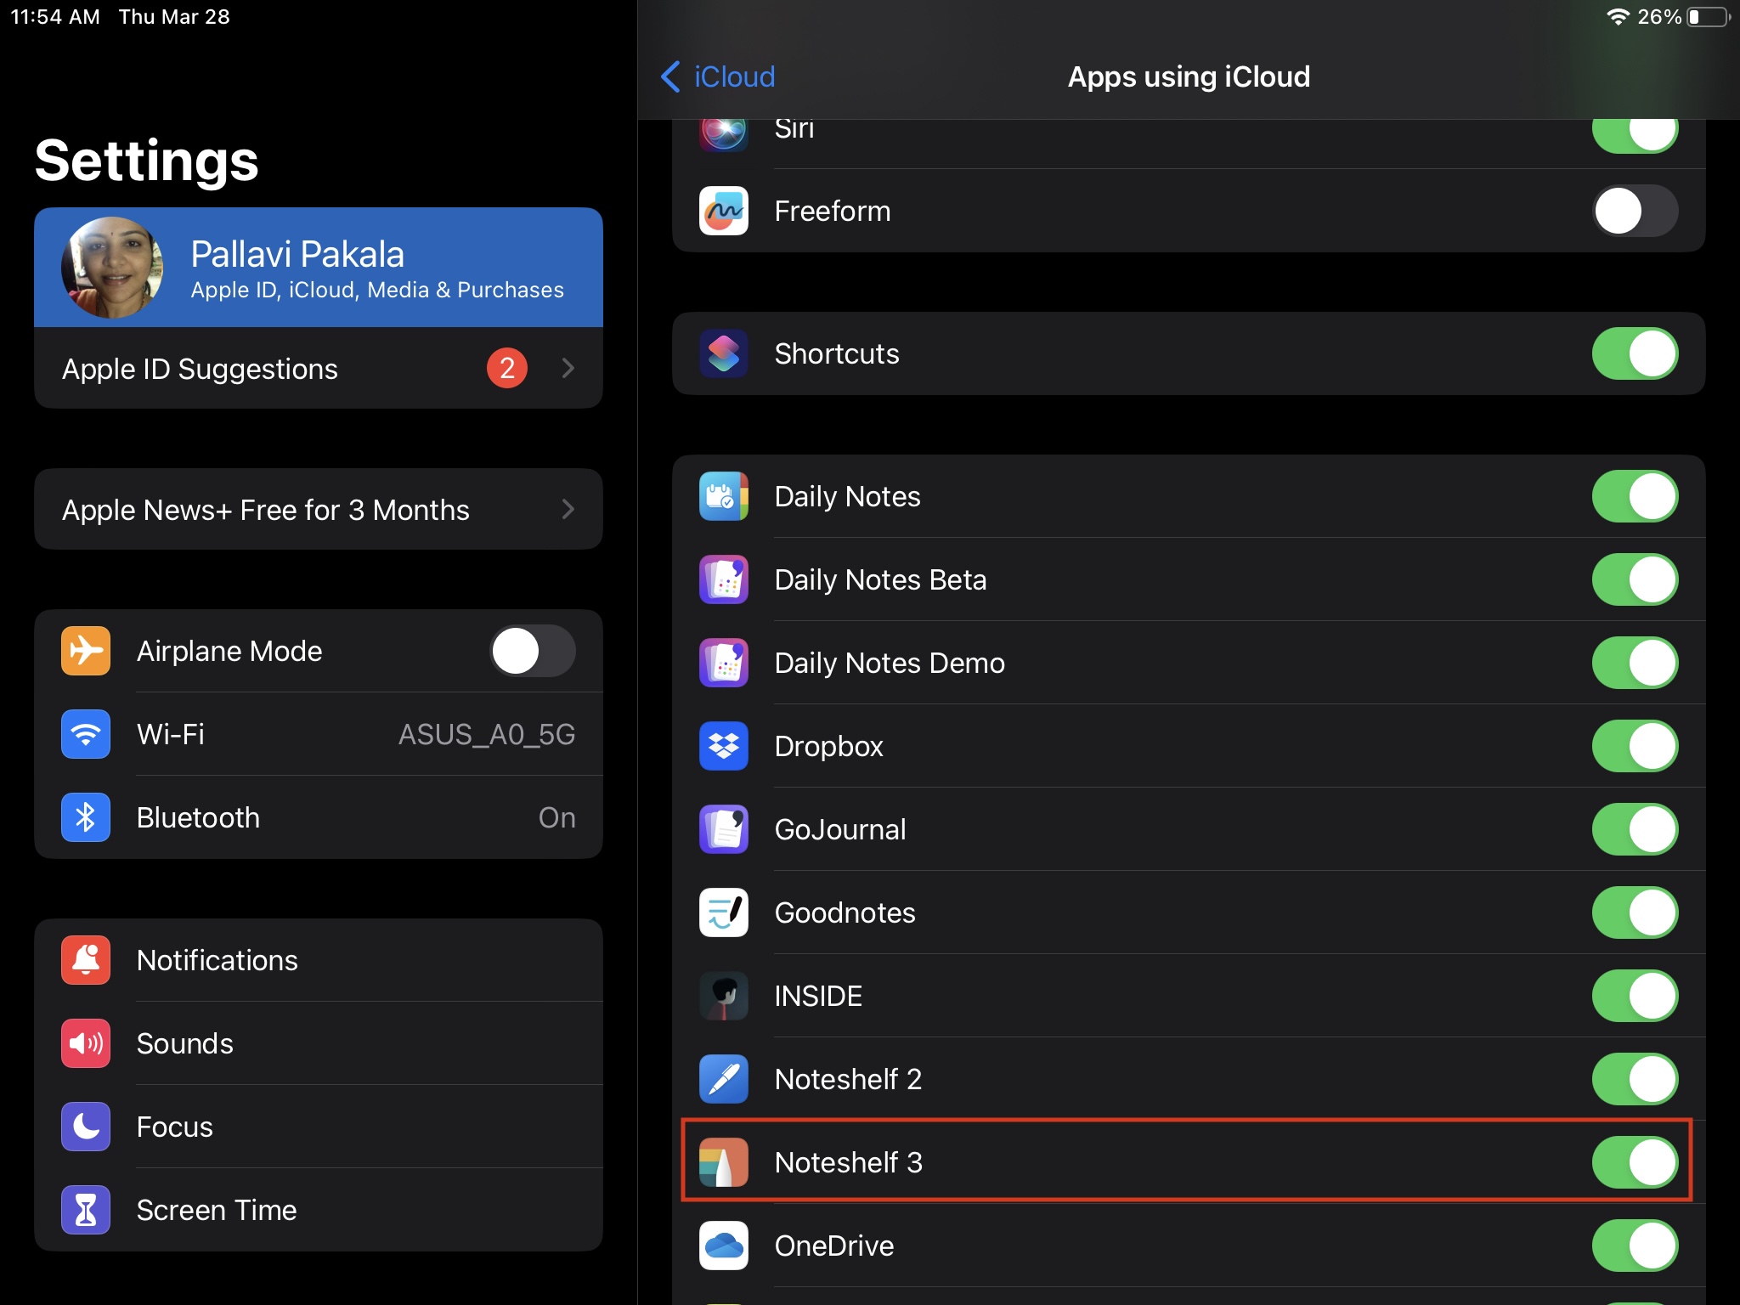Image resolution: width=1740 pixels, height=1305 pixels.
Task: Disable iCloud for Shortcuts
Action: coord(1635,353)
